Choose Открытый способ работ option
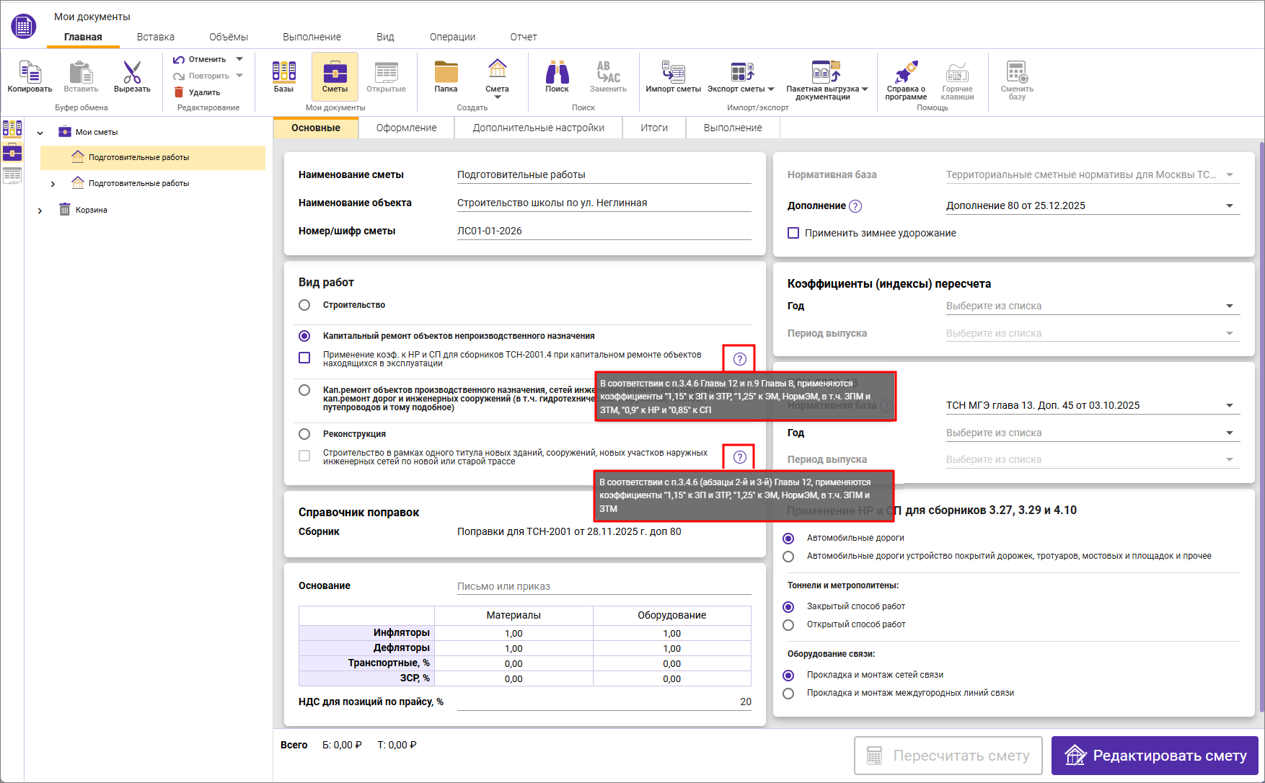 [788, 625]
